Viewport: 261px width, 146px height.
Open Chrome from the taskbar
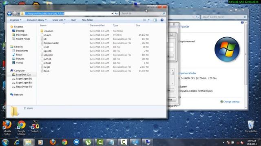point(64,142)
